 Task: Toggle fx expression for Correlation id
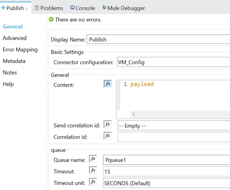tap(108, 136)
